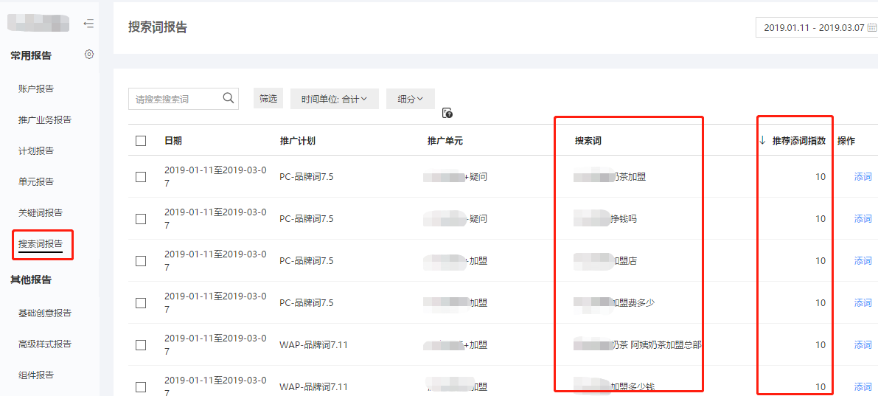This screenshot has height=396, width=878.
Task: Toggle the select-all checkbox in header
Action: 141,141
